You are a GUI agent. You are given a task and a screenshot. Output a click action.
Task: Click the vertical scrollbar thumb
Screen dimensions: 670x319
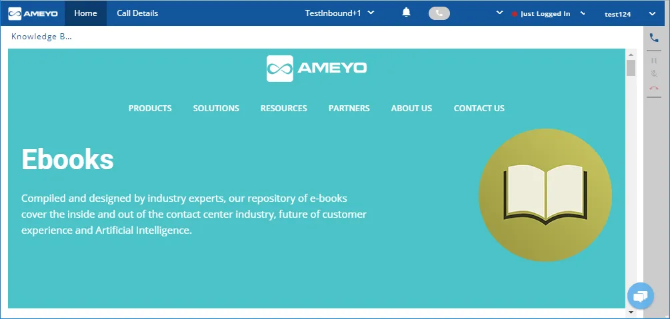(631, 68)
